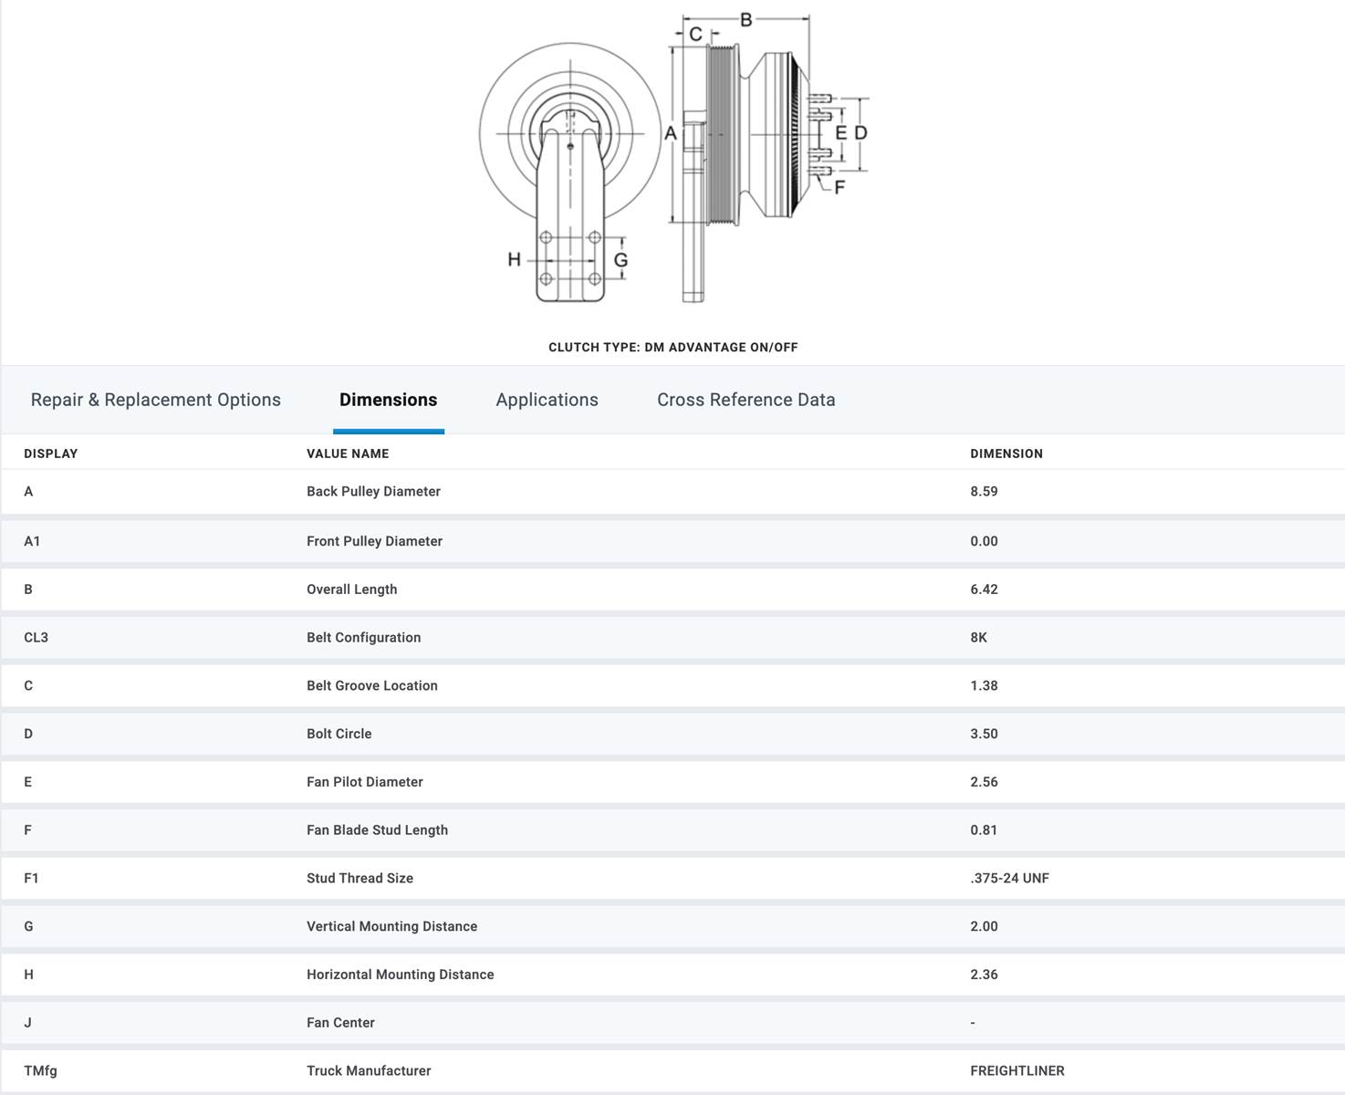Screen dimensions: 1345x1095
Task: Click the clutch type caption text
Action: click(x=672, y=348)
